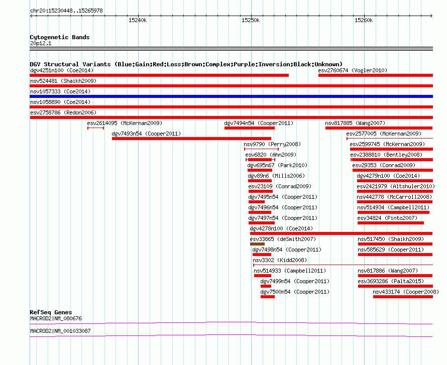Click the gray 20p12.1 cytogenetic band bar

[x=231, y=49]
